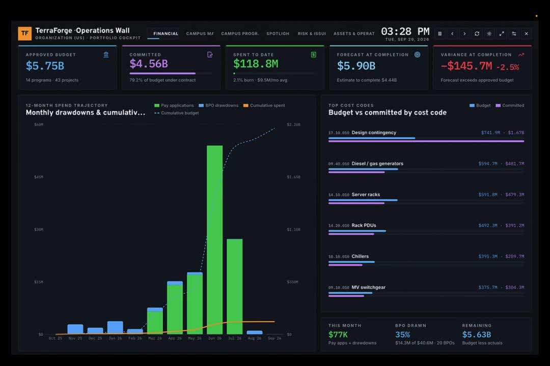Toggle Pay applications legend series
550x366 pixels.
point(174,105)
